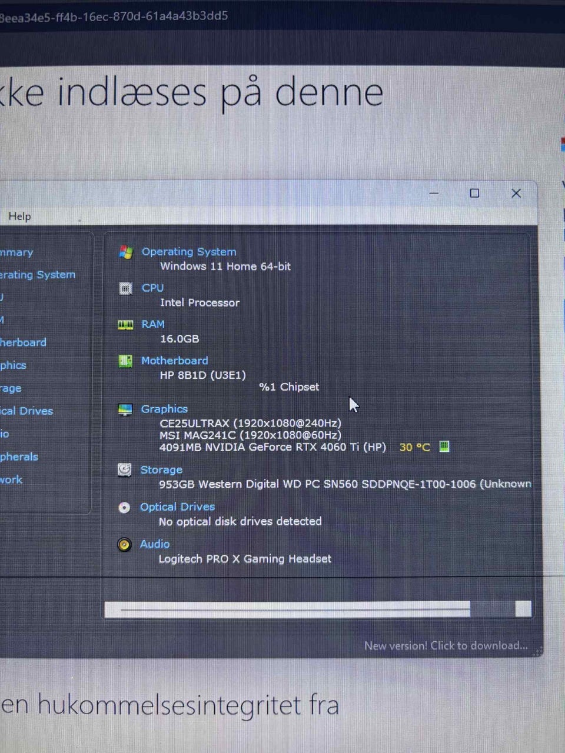Open the Help menu
Viewport: 565px width, 753px height.
click(19, 216)
